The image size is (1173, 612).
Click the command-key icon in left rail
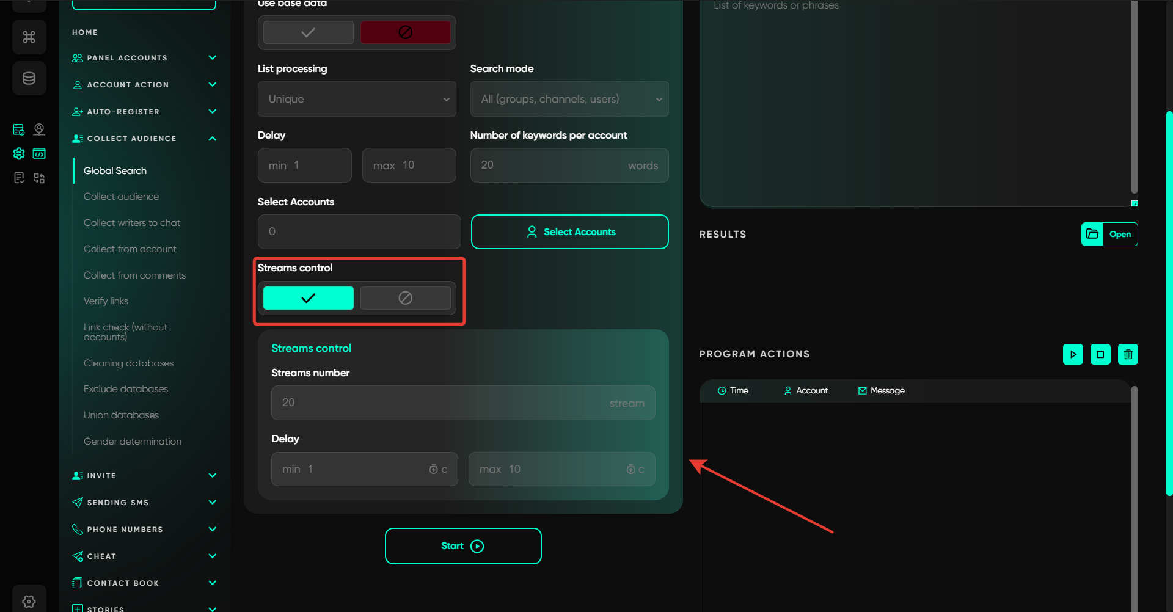[x=29, y=37]
